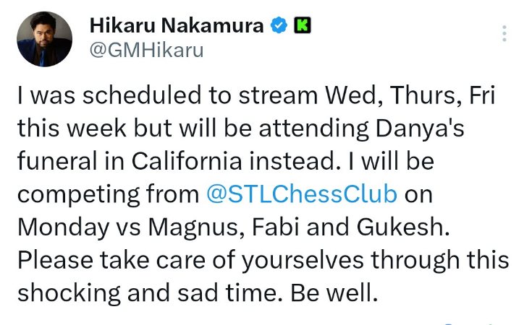Open the @GMHikaru handle link
Viewport: 532px width, 325px height.
click(x=146, y=51)
